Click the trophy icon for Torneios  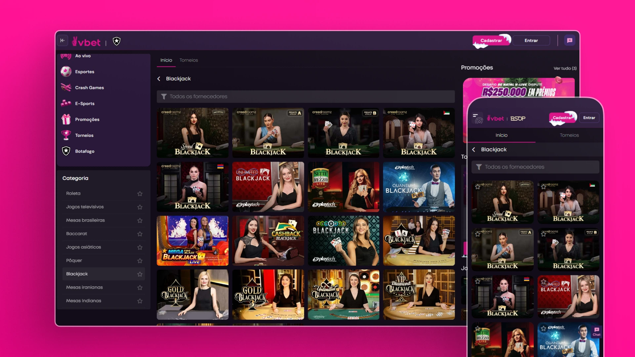66,135
